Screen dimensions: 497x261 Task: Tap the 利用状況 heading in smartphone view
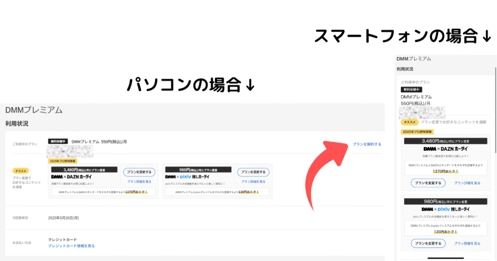[x=405, y=69]
